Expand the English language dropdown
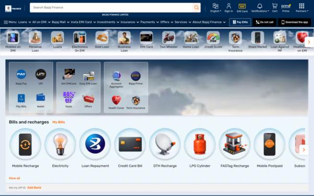The height and width of the screenshot is (196, 314). (216, 8)
